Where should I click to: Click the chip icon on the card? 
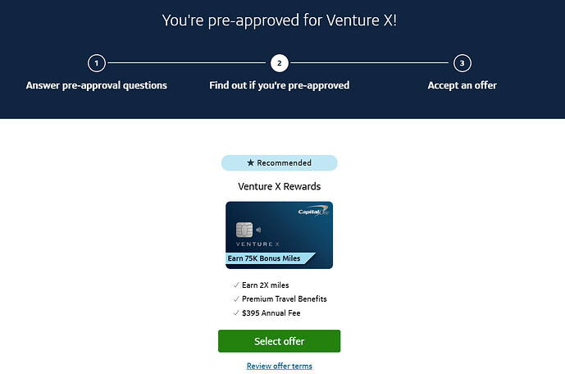244,230
